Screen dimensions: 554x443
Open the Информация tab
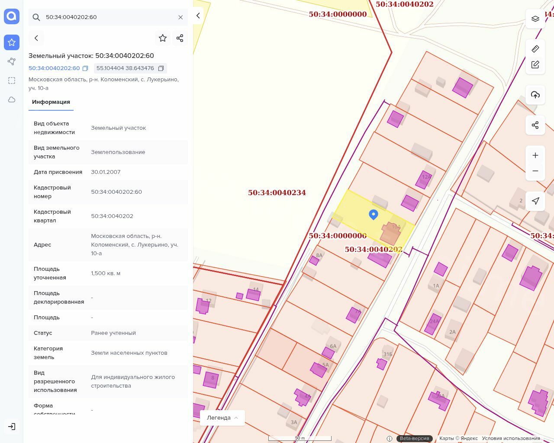coord(51,102)
